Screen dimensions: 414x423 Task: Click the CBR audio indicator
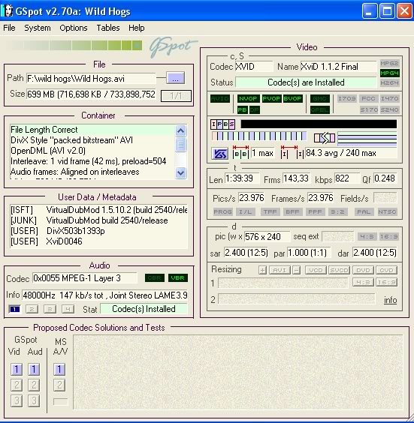tap(155, 277)
